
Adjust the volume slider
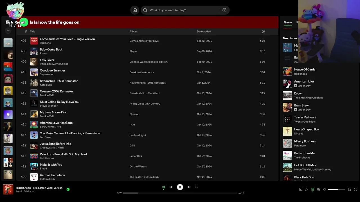[x=336, y=189]
